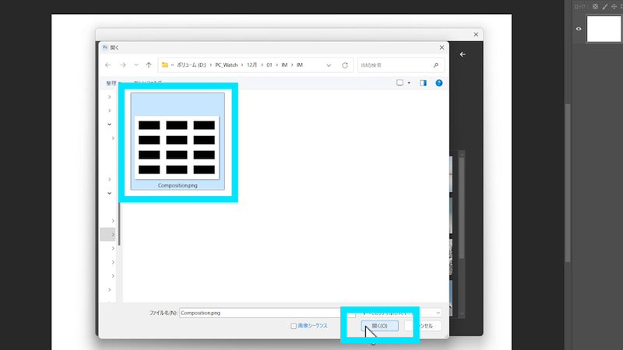
Task: Click the Photoshop panel vertical scrollbar
Action: pyautogui.click(x=568, y=183)
